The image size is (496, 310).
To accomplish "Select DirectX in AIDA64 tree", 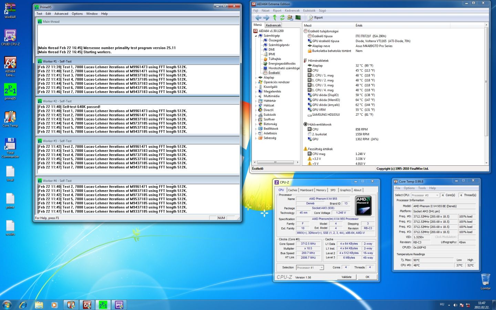I will coord(268,110).
